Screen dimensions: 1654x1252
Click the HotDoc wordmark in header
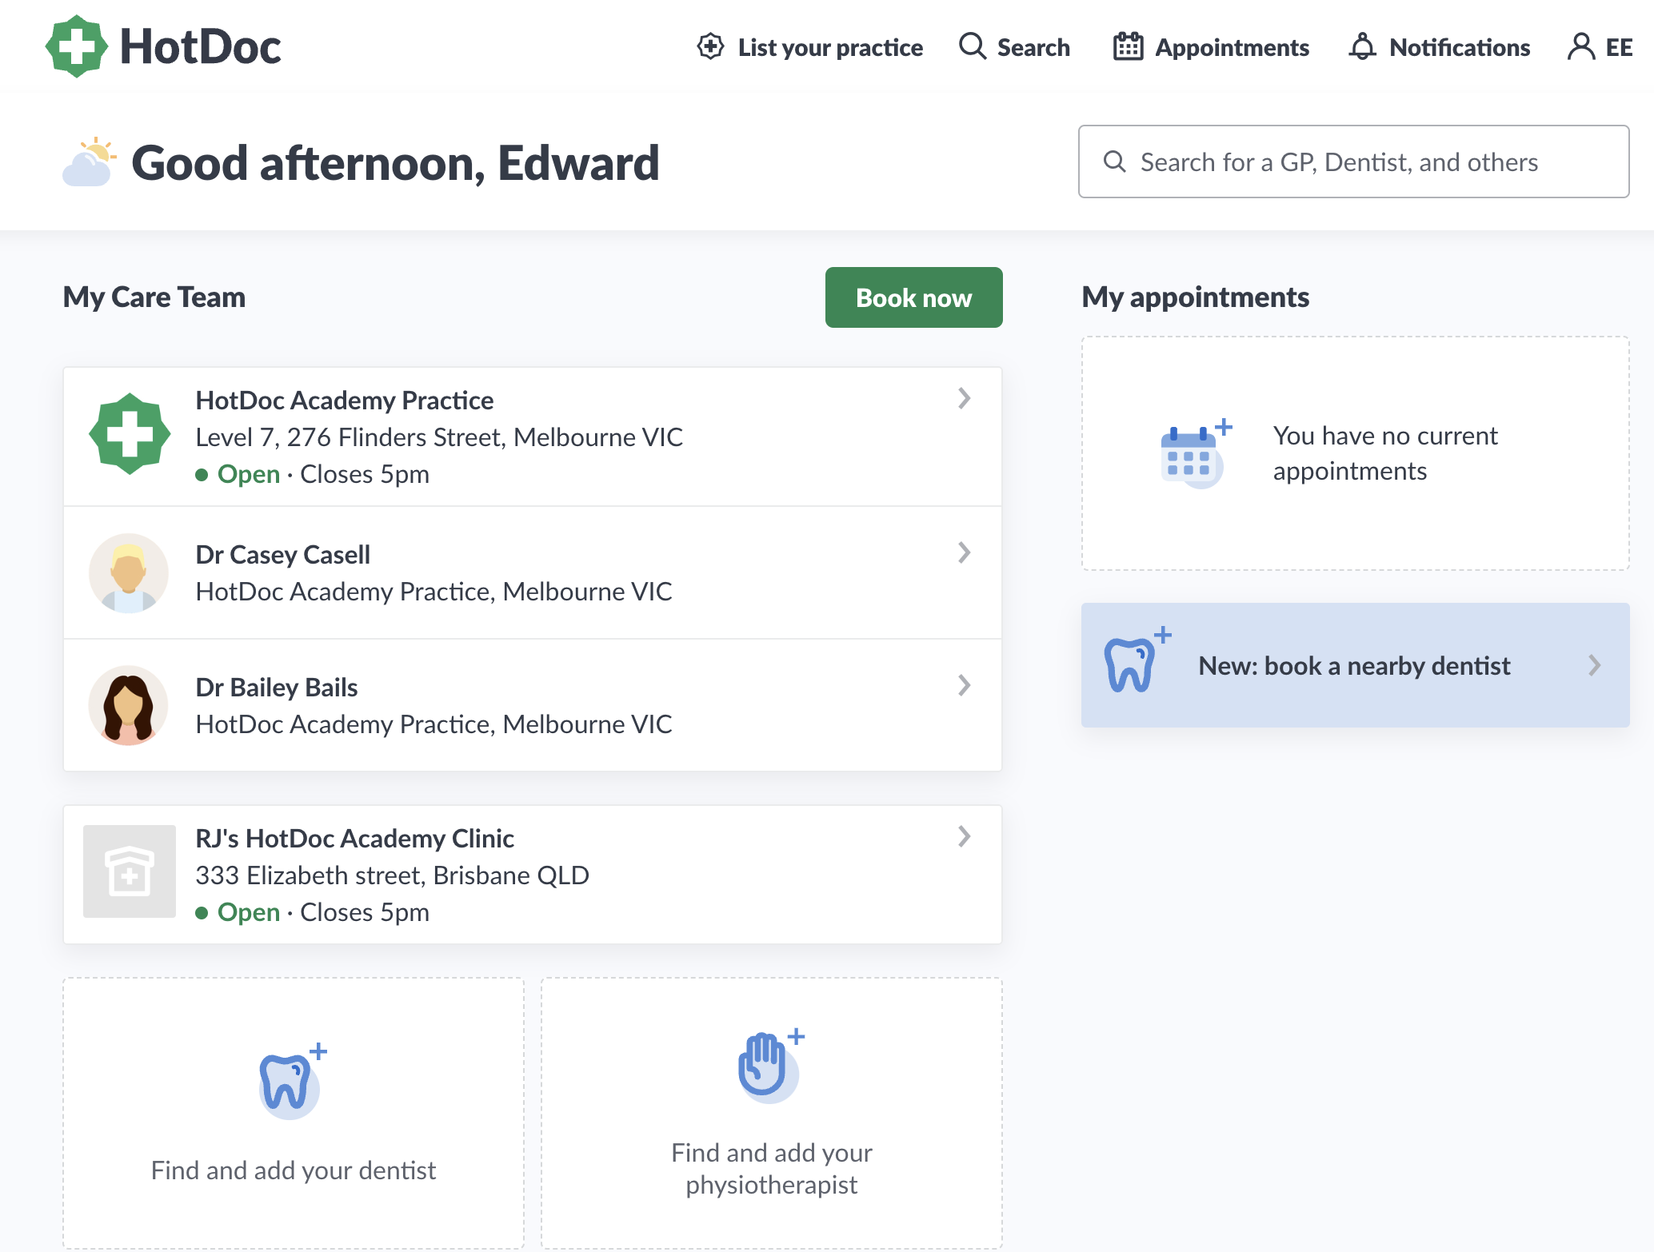200,46
